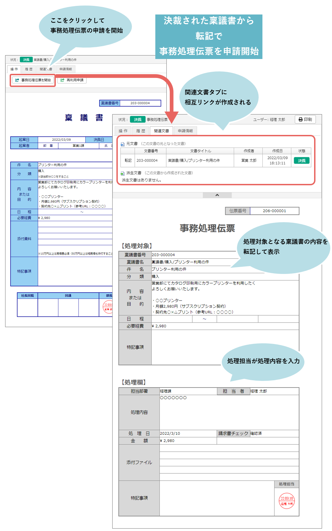Image resolution: width=332 pixels, height=531 pixels.
Task: Select 申請情報 tab in the 事務処理伝票 window
Action: coord(185,131)
